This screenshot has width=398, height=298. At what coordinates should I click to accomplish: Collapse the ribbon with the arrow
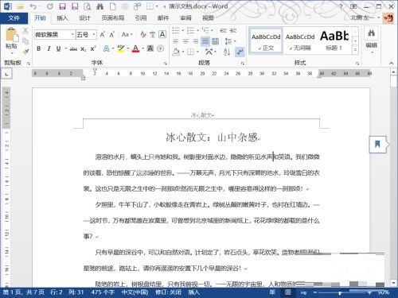pos(392,63)
